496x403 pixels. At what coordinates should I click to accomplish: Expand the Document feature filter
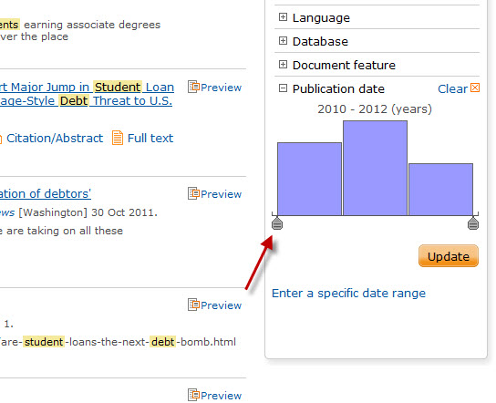click(x=283, y=65)
